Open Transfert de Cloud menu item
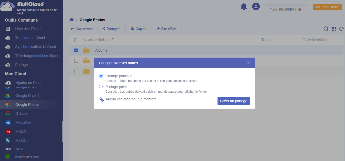Screen dimensions: 345x161 click(x=30, y=38)
